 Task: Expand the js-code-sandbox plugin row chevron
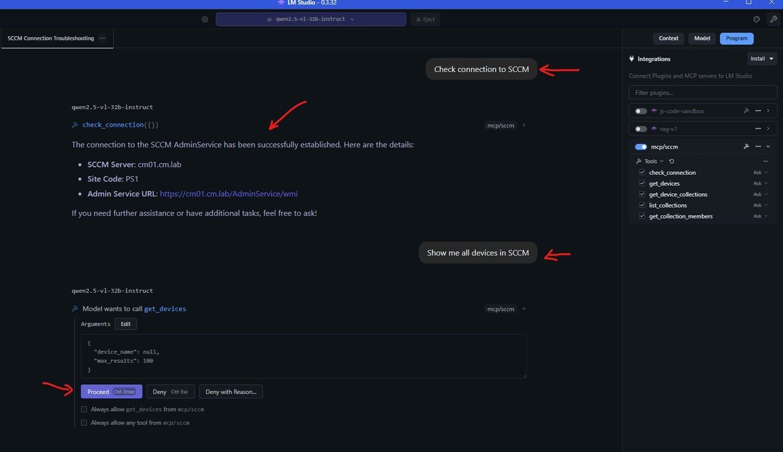pyautogui.click(x=768, y=111)
